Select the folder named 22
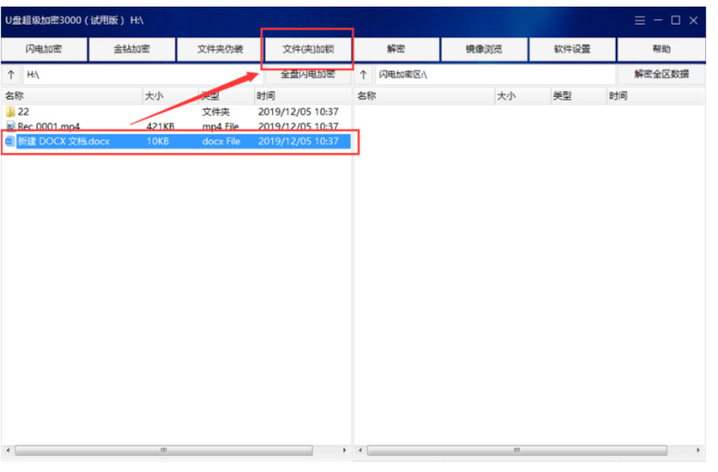 pos(23,112)
